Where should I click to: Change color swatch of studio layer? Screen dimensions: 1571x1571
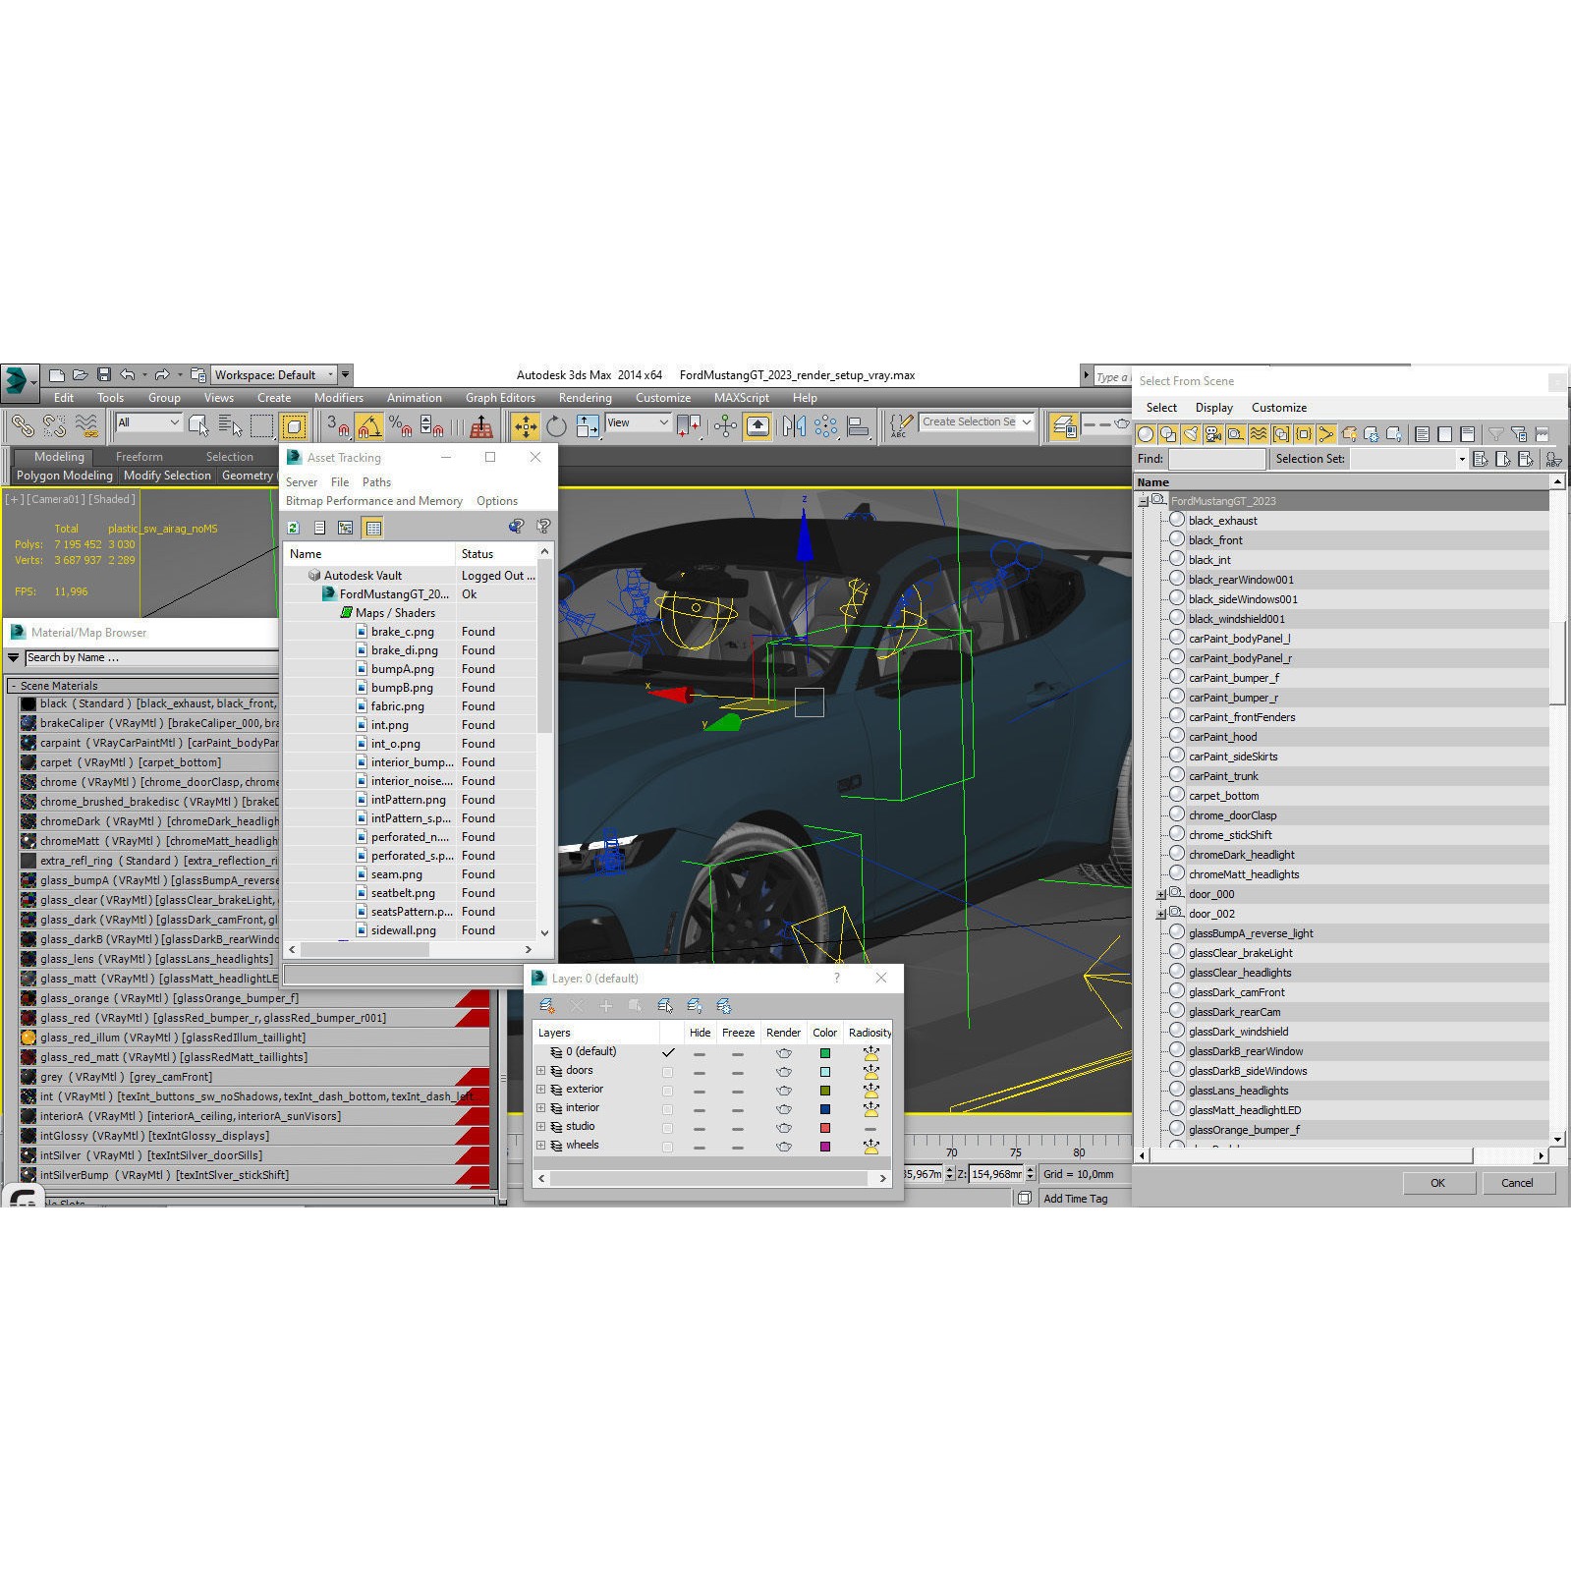coord(825,1128)
